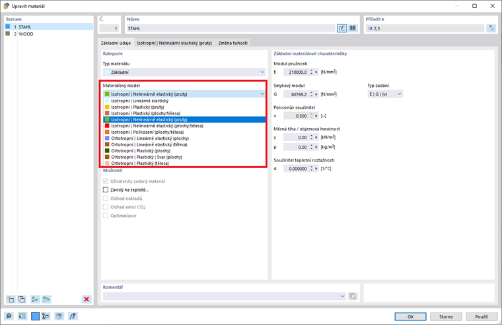Click the invert selection icon in list toolbar
502x325 pixels.
(46, 299)
